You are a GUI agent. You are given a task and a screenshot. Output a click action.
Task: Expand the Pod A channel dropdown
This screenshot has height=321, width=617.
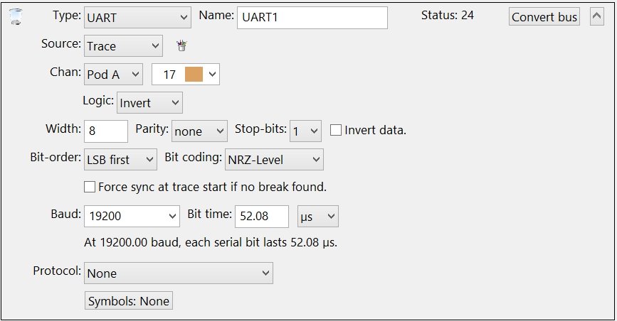[113, 75]
